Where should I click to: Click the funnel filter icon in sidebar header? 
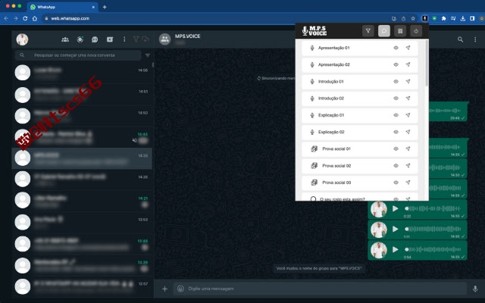tap(136, 39)
